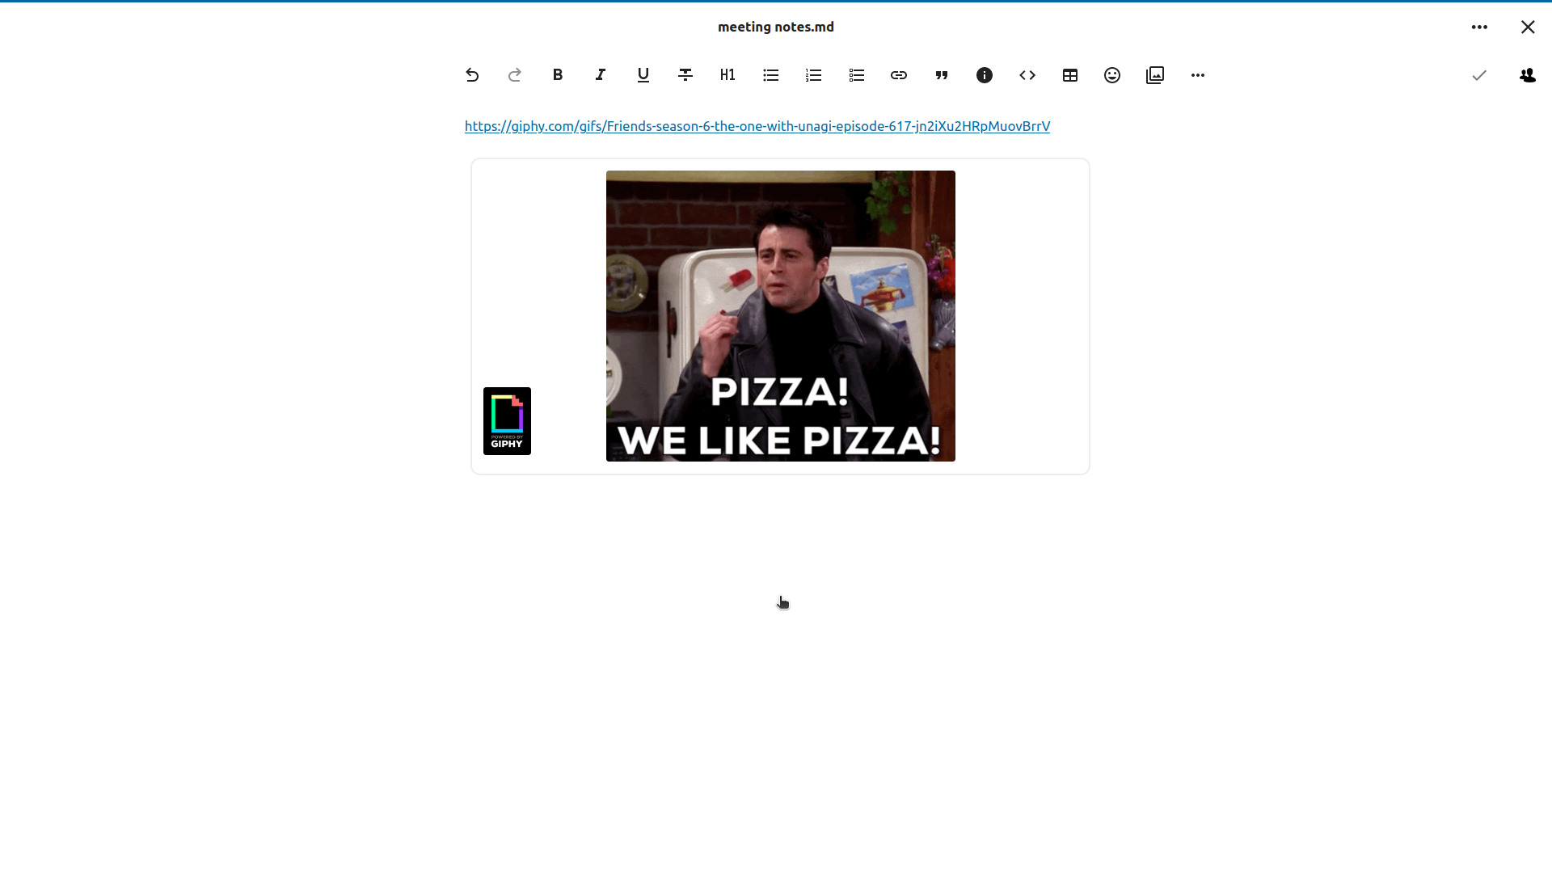Viewport: 1552px width, 873px height.
Task: Insert a to-do checklist
Action: point(857,75)
